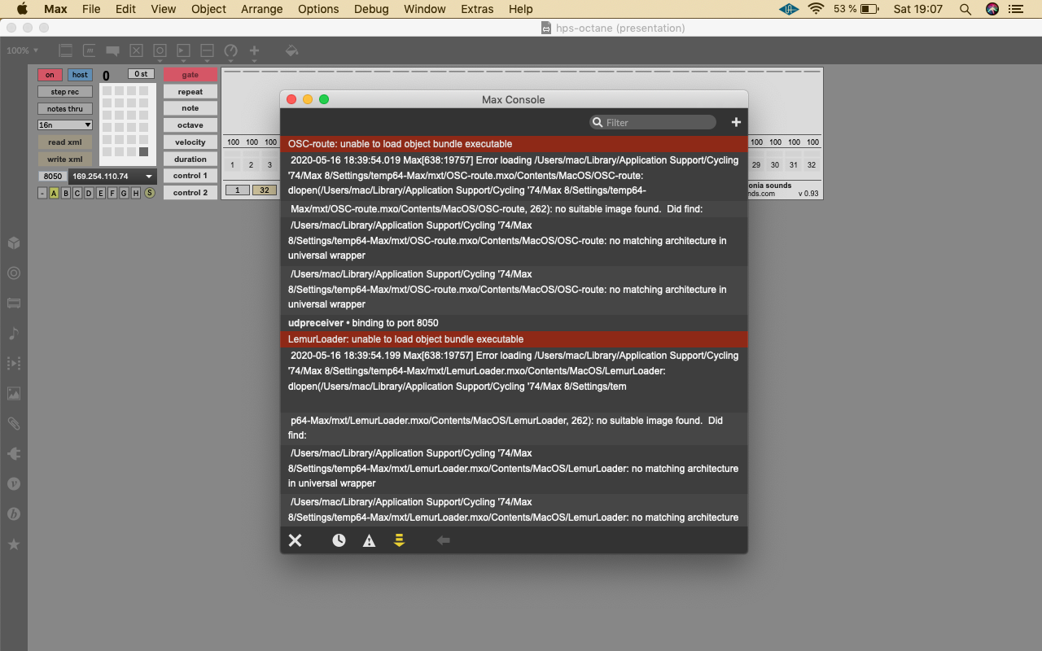Image resolution: width=1042 pixels, height=651 pixels.
Task: Open the amplifier box icon in left sidebar
Action: [x=14, y=304]
